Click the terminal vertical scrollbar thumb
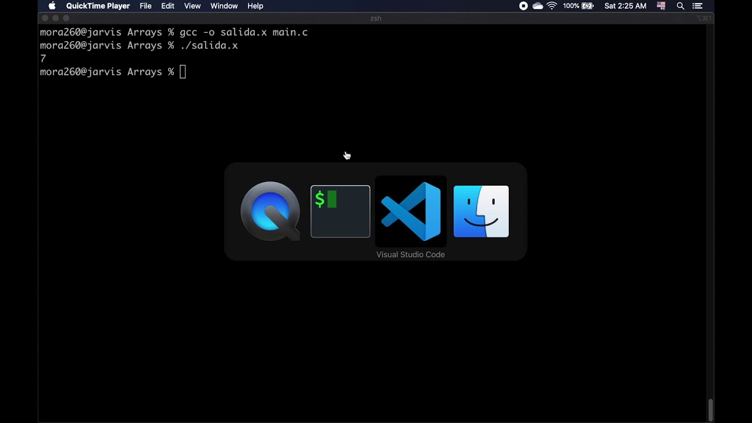This screenshot has height=423, width=752. [710, 409]
